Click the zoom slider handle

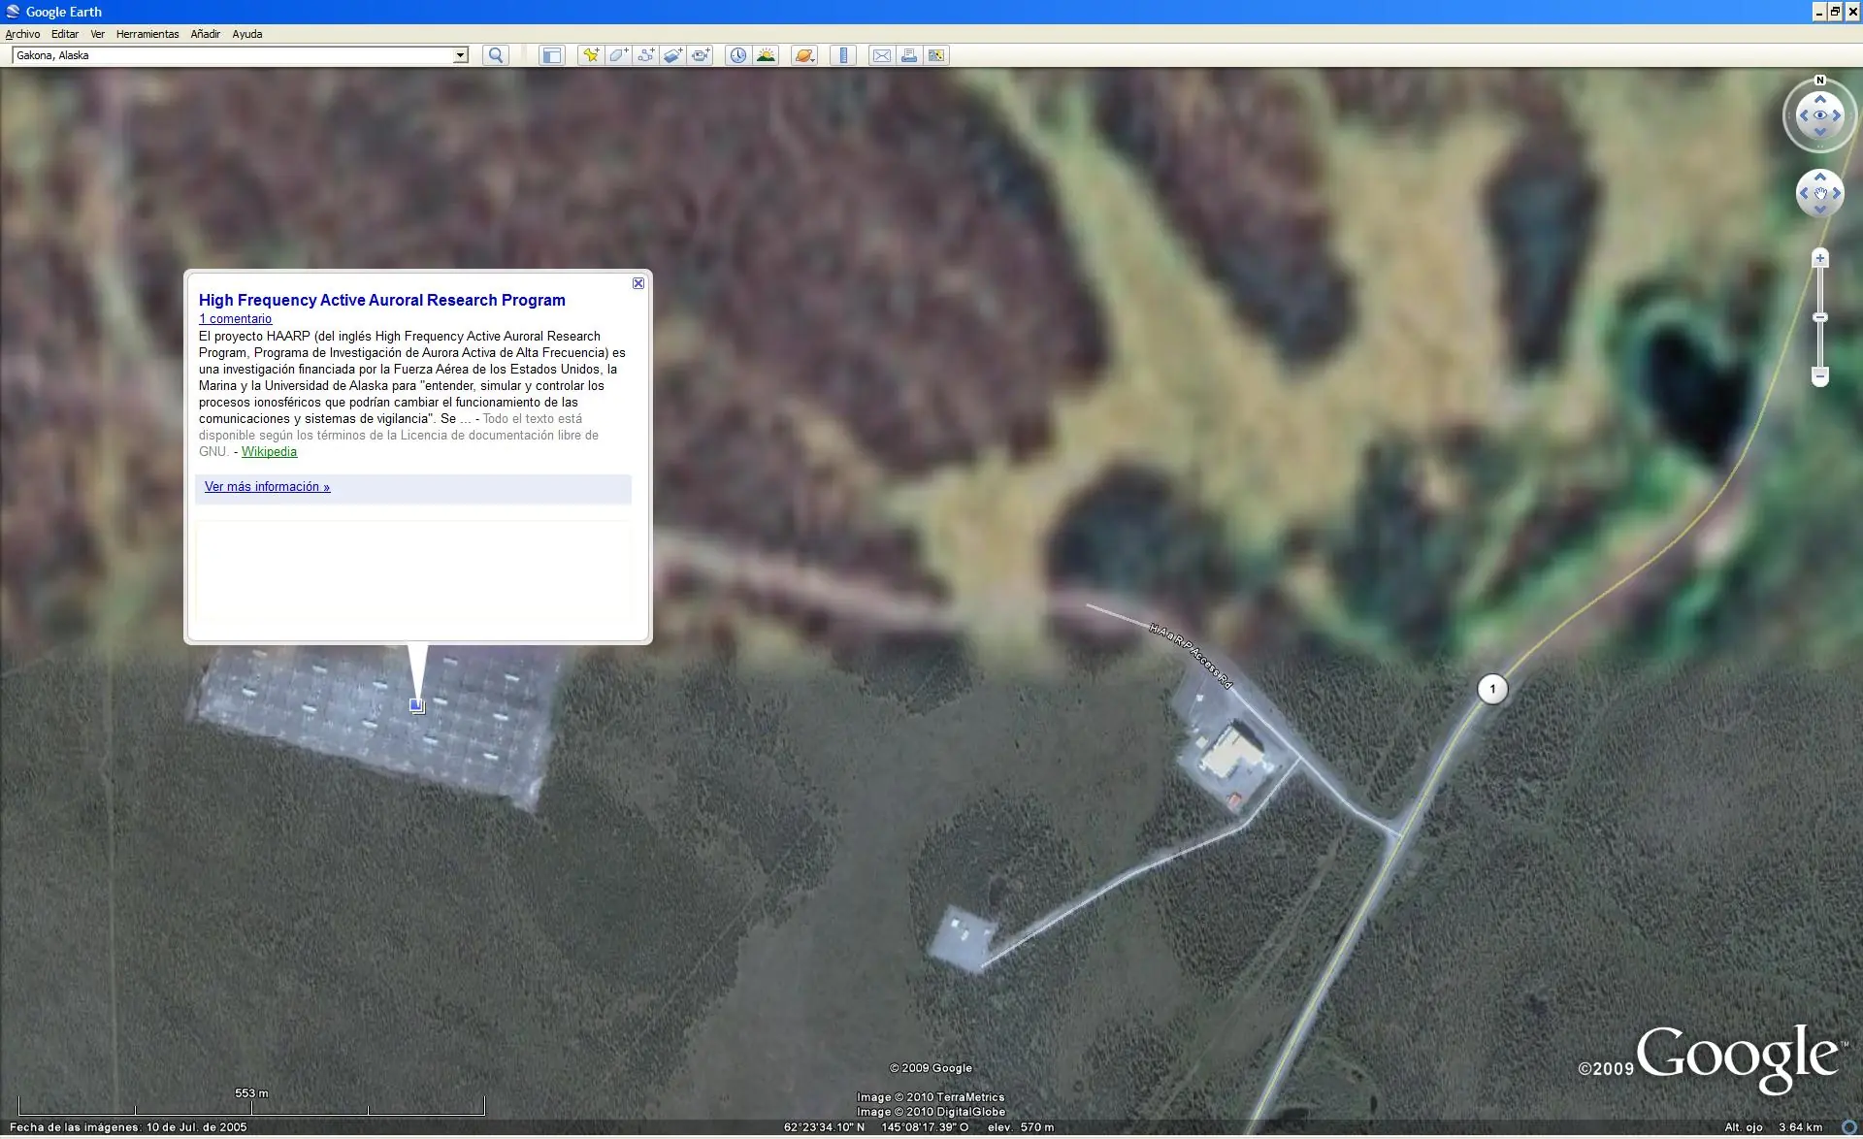(x=1820, y=317)
